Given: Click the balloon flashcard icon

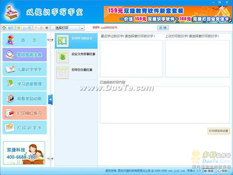Looking at the screenshot, I should click(x=9, y=127).
